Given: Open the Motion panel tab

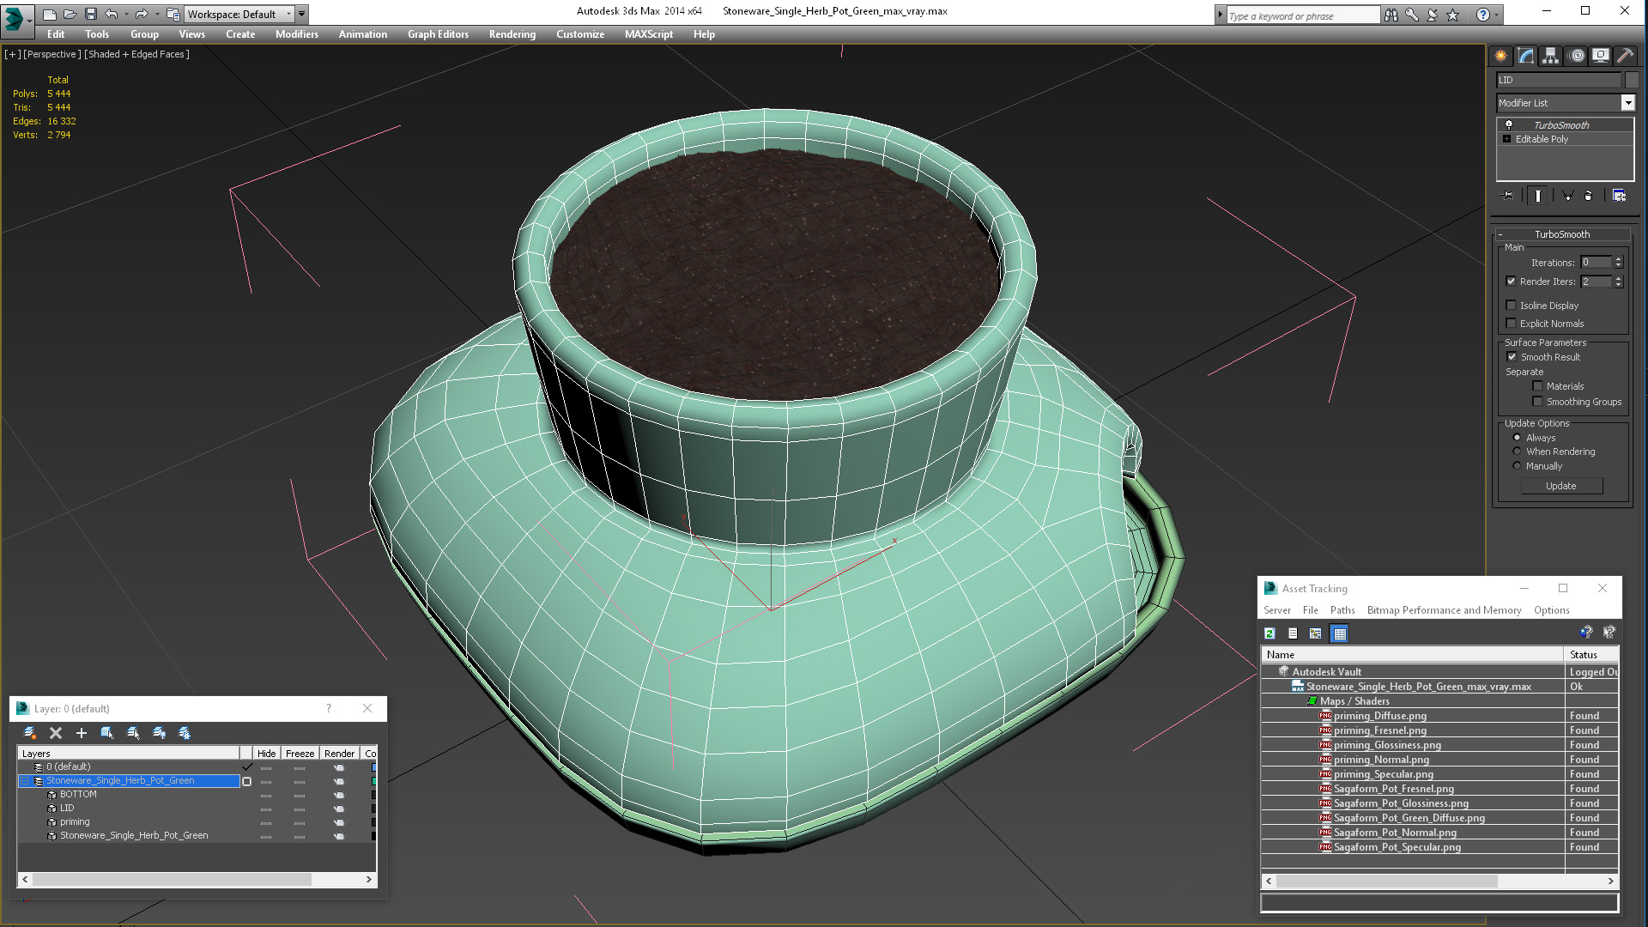Looking at the screenshot, I should [1576, 56].
